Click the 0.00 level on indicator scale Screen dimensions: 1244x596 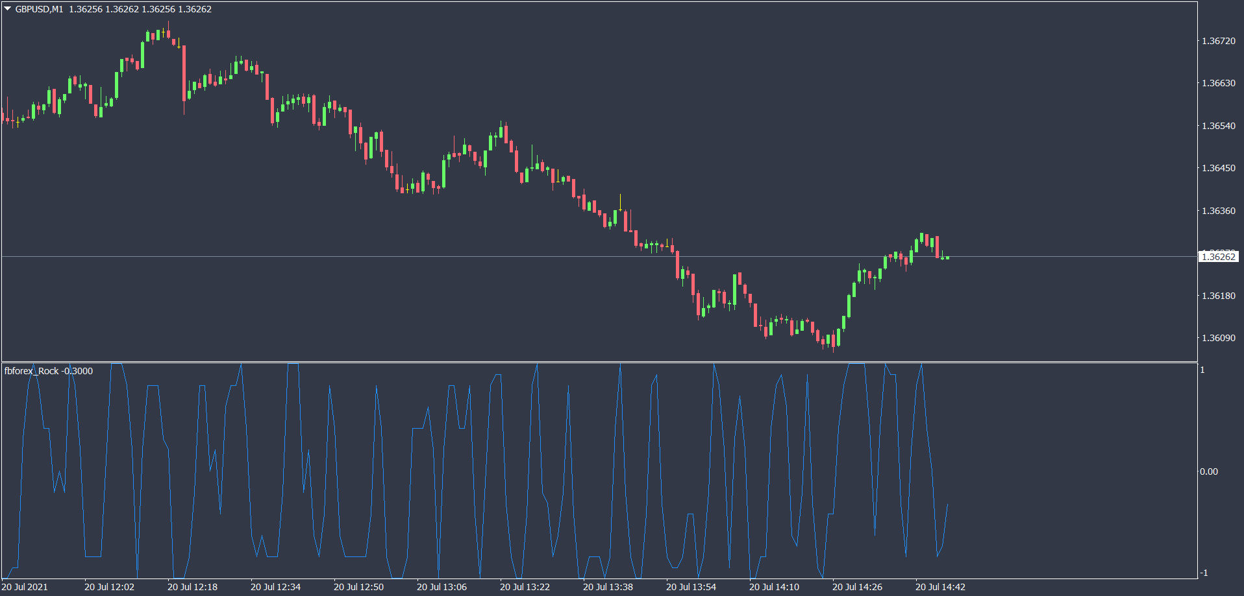1208,471
